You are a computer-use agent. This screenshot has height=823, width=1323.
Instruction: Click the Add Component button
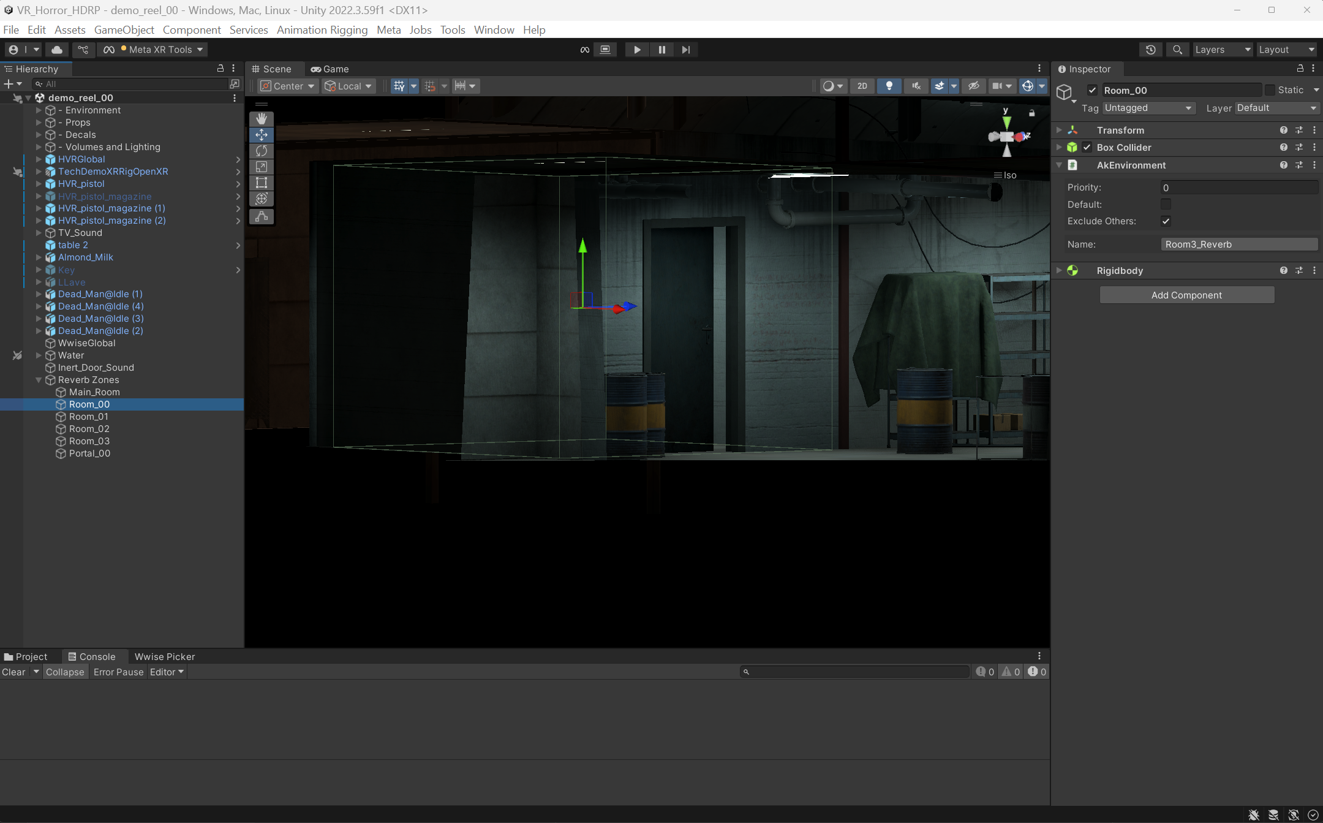1186,295
